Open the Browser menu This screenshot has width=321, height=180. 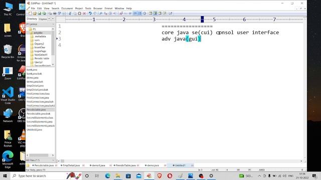(x=98, y=8)
